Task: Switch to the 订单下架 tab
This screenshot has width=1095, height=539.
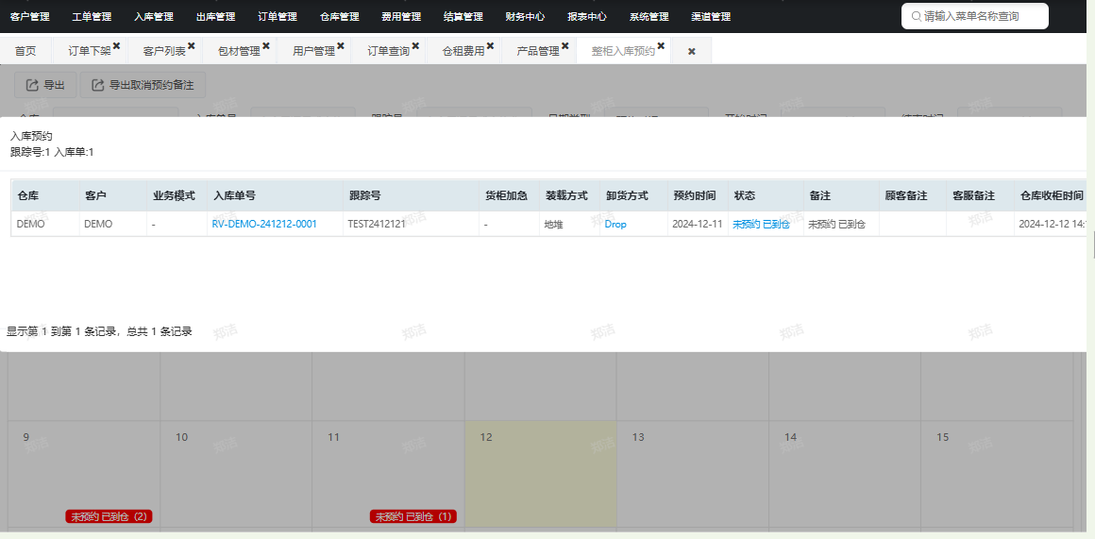Action: pos(90,51)
